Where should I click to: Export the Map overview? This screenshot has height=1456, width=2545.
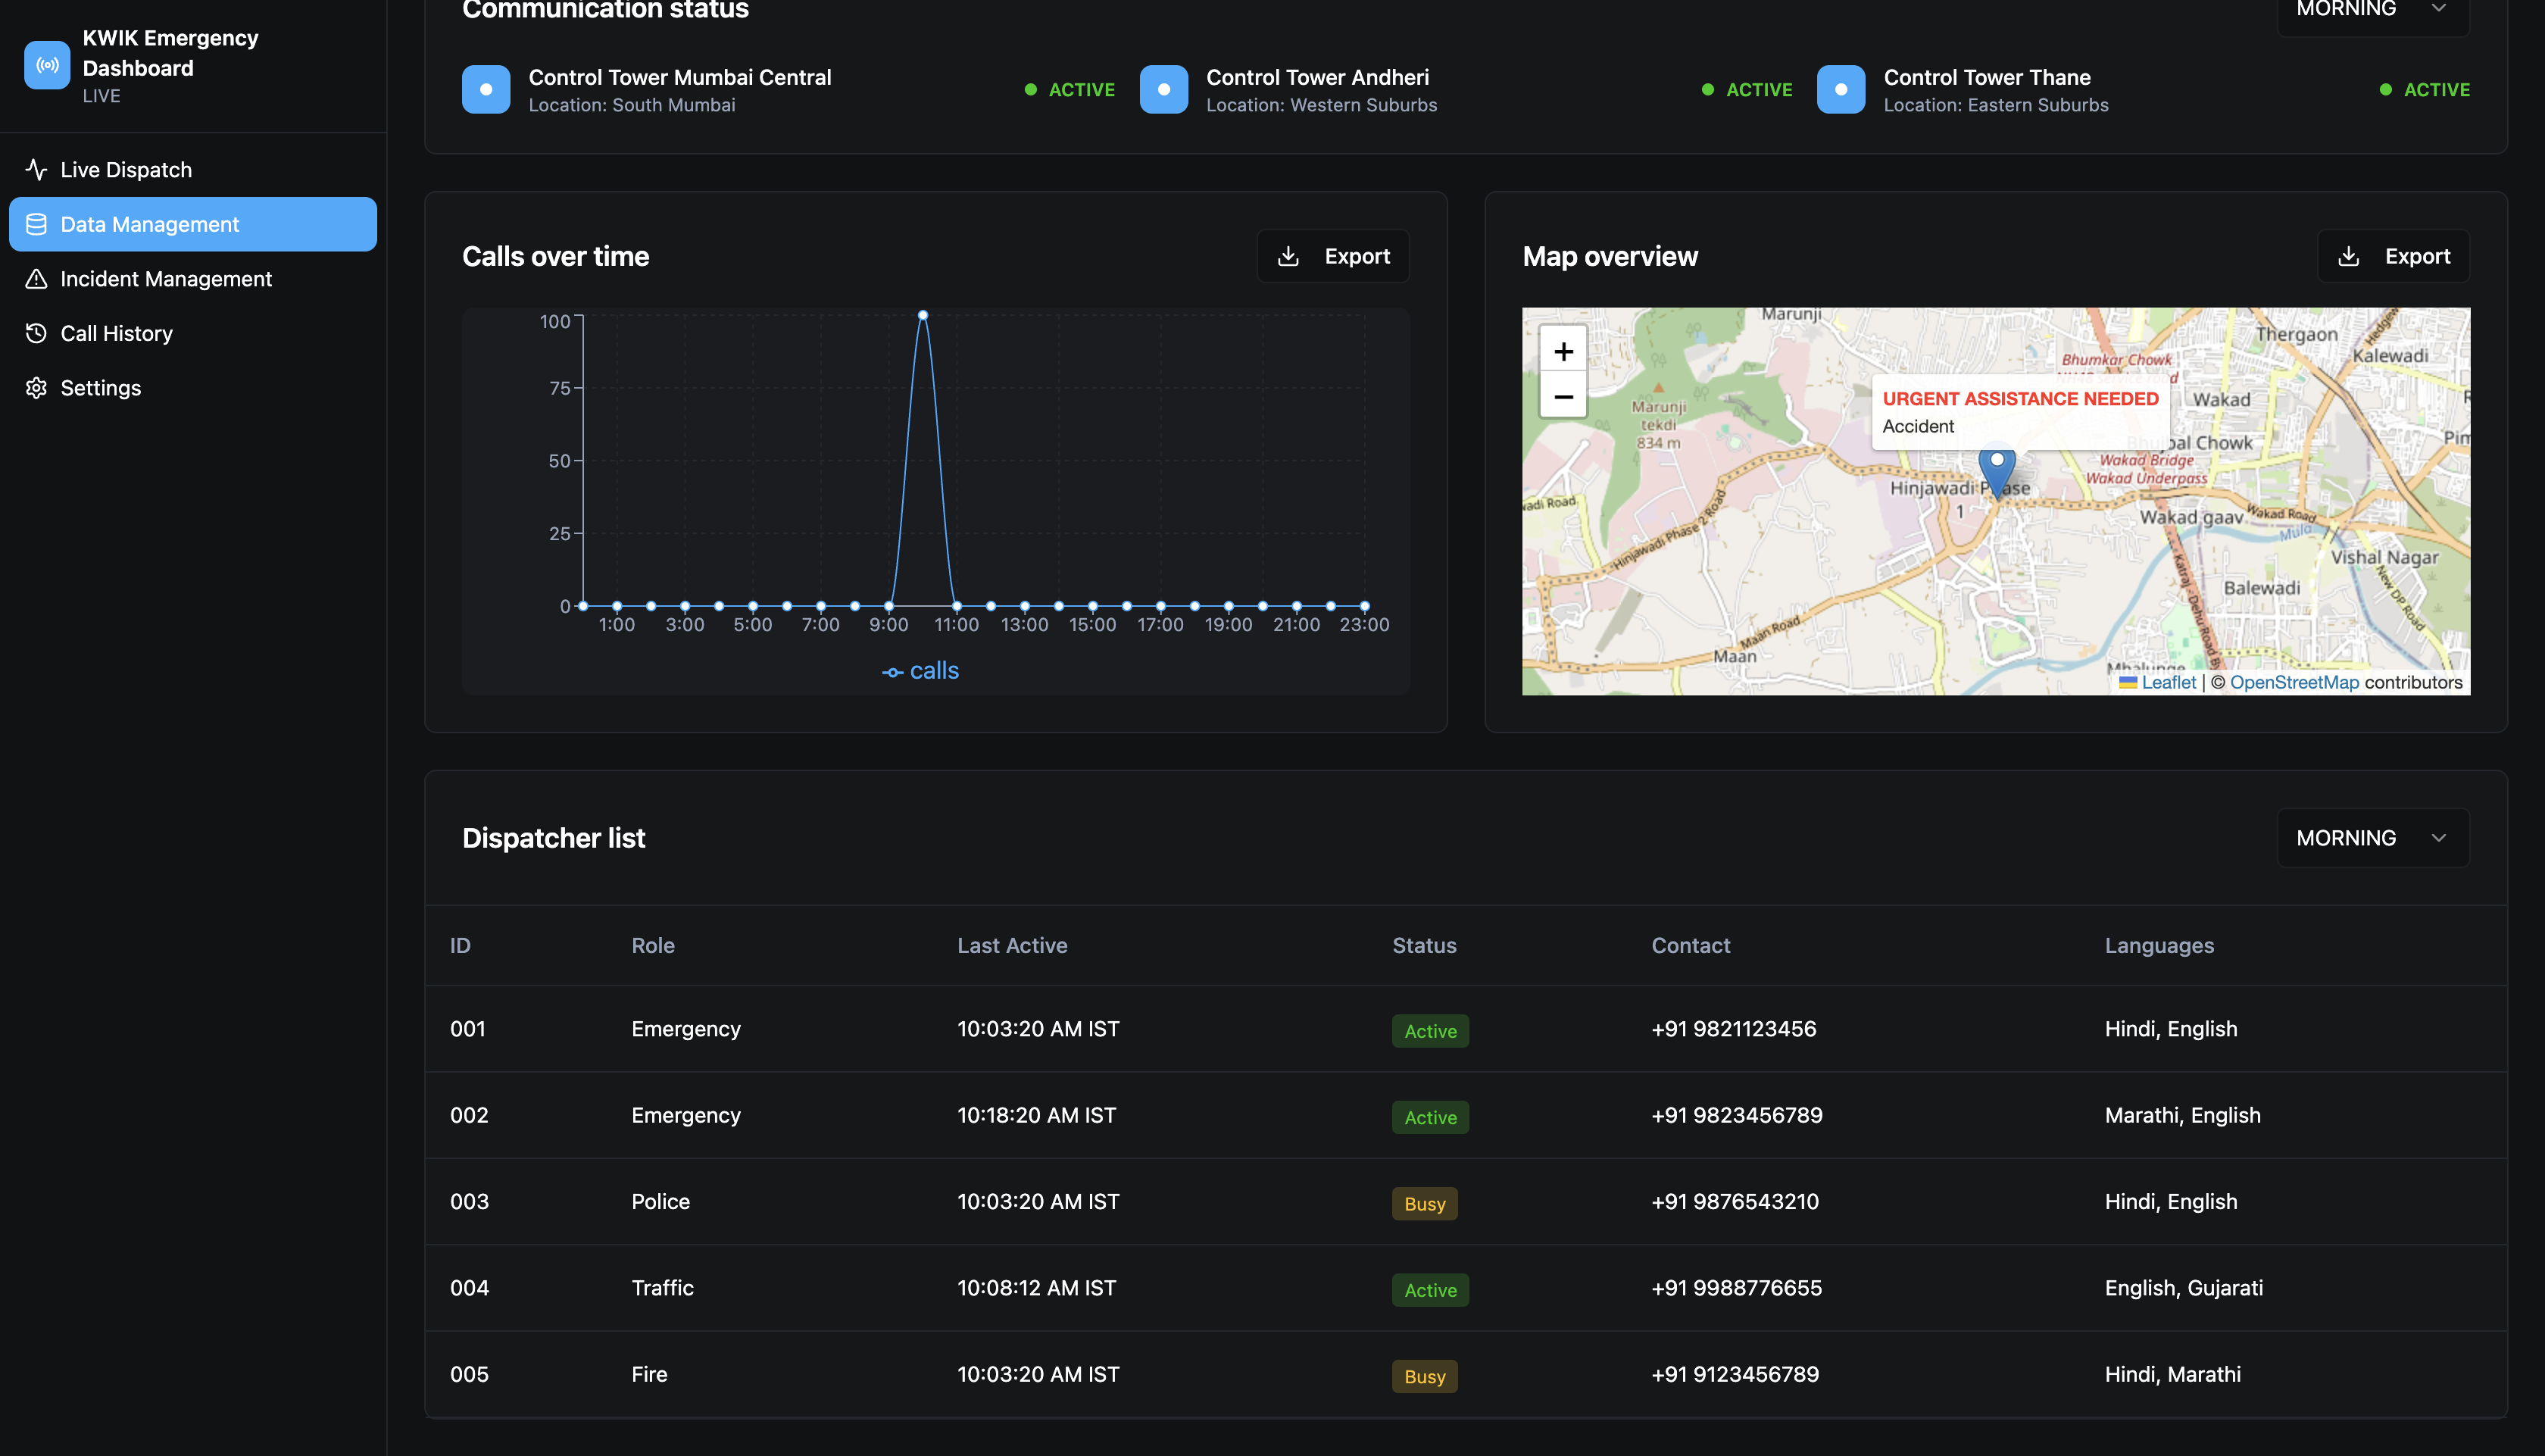[x=2393, y=257]
